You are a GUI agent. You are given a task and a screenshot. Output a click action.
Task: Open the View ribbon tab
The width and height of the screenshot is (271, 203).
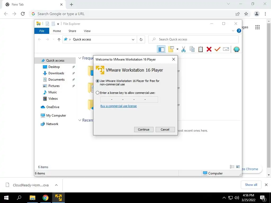point(87,31)
